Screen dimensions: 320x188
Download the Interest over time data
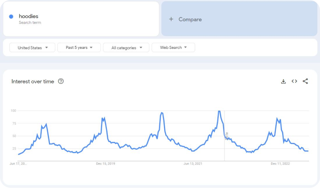pos(283,81)
